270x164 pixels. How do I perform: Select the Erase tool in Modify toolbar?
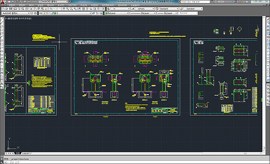(x=268, y=19)
